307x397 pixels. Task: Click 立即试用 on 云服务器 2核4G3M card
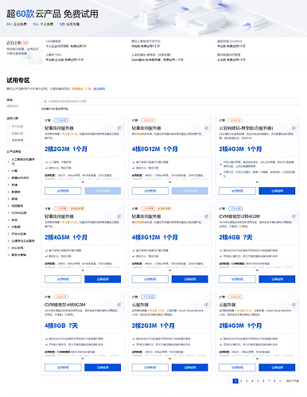(277, 368)
